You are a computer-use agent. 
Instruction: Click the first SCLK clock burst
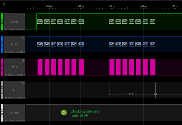pos(40,67)
